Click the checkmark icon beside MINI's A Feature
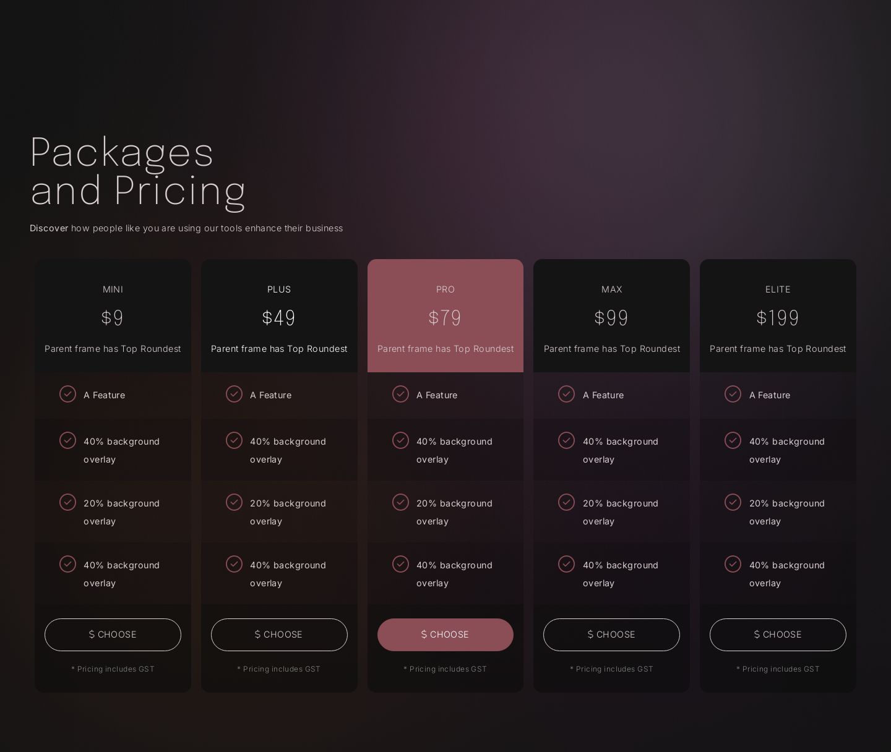Screen dimensions: 891x752 pyautogui.click(x=67, y=394)
